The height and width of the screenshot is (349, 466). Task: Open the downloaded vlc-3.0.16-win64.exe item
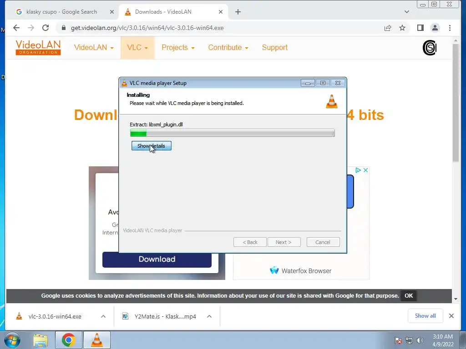pyautogui.click(x=55, y=316)
